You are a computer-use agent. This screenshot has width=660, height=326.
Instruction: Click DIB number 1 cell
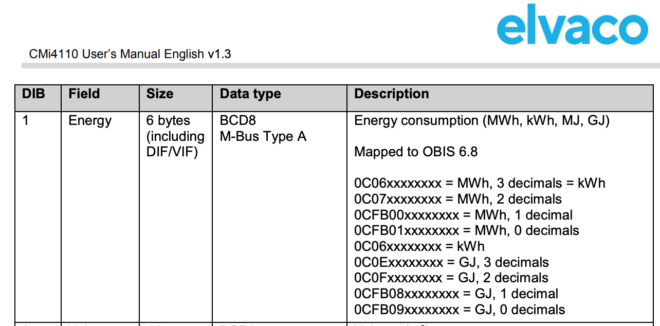pyautogui.click(x=26, y=121)
